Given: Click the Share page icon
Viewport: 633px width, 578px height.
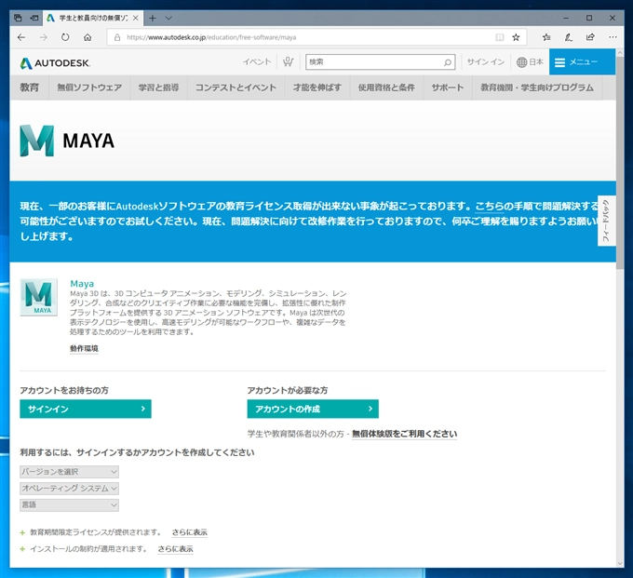Looking at the screenshot, I should (590, 37).
